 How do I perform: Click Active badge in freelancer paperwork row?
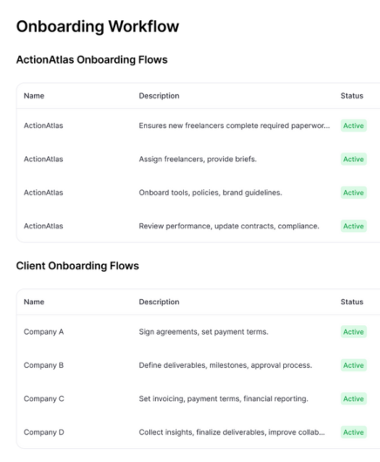354,126
